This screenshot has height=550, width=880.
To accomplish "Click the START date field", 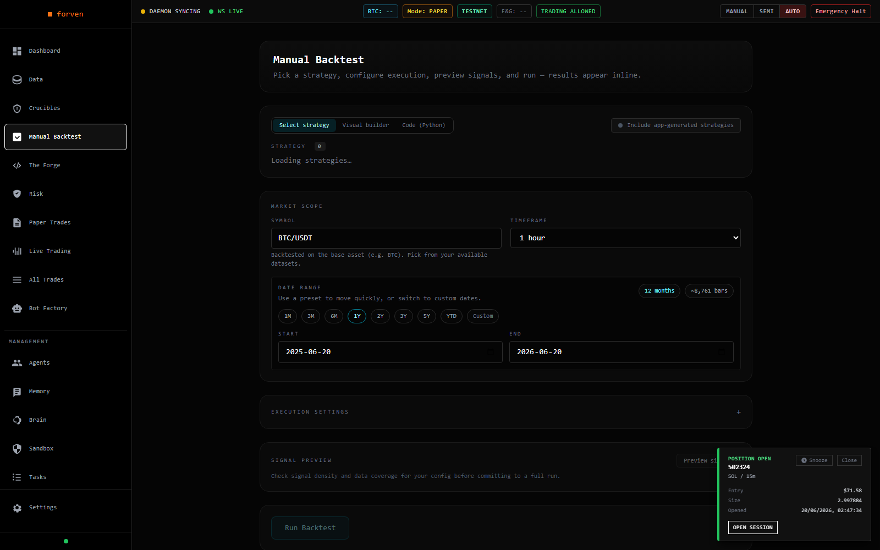I will point(391,352).
